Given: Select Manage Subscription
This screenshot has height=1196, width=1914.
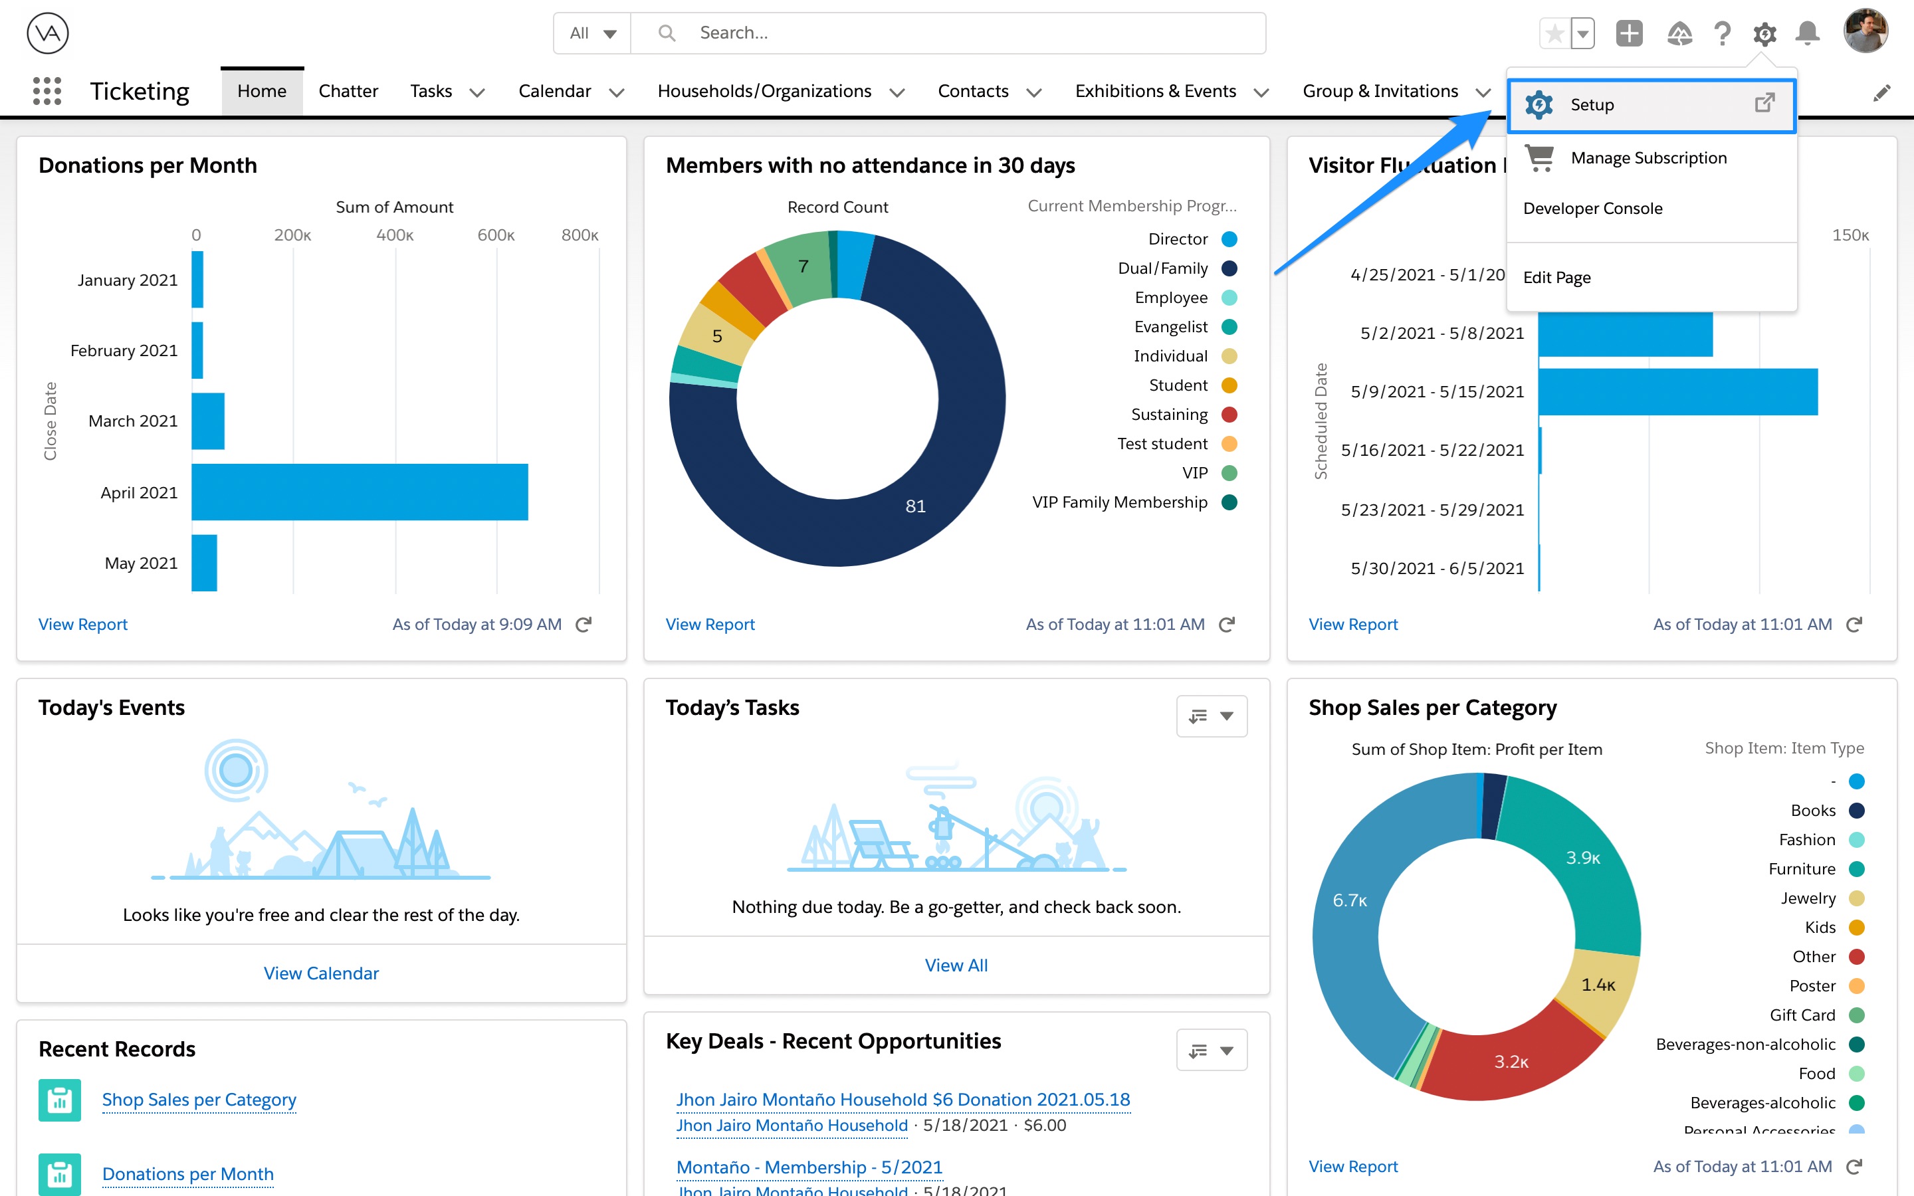Looking at the screenshot, I should 1648,157.
